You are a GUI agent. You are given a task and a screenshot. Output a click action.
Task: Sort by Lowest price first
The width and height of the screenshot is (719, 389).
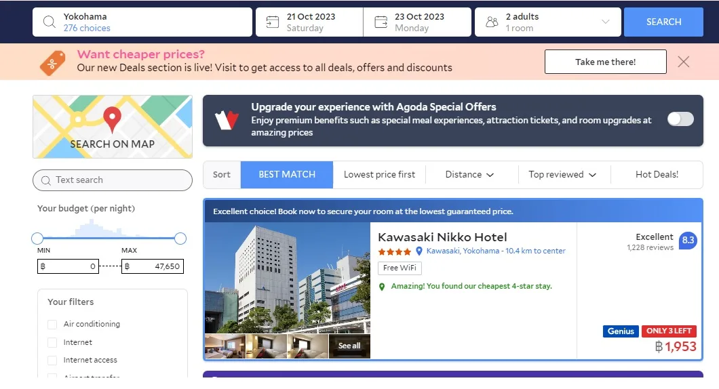[x=379, y=175]
